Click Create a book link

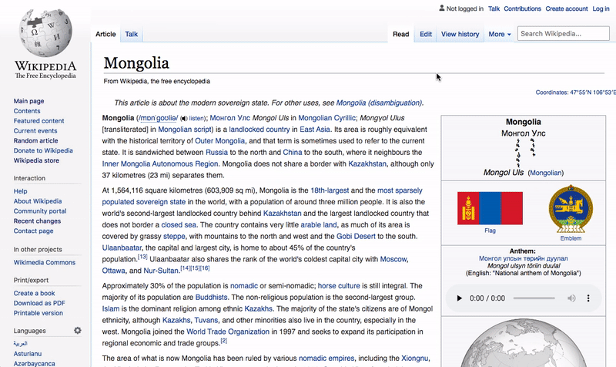(x=34, y=293)
